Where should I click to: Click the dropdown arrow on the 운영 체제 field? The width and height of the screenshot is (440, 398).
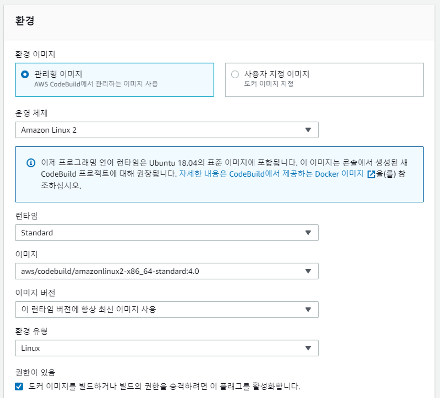pyautogui.click(x=308, y=130)
